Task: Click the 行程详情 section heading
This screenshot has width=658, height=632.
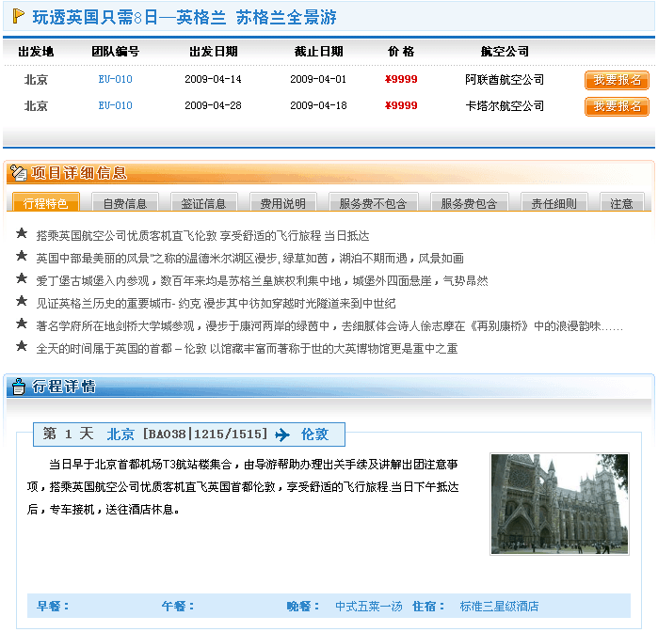Action: pos(64,387)
